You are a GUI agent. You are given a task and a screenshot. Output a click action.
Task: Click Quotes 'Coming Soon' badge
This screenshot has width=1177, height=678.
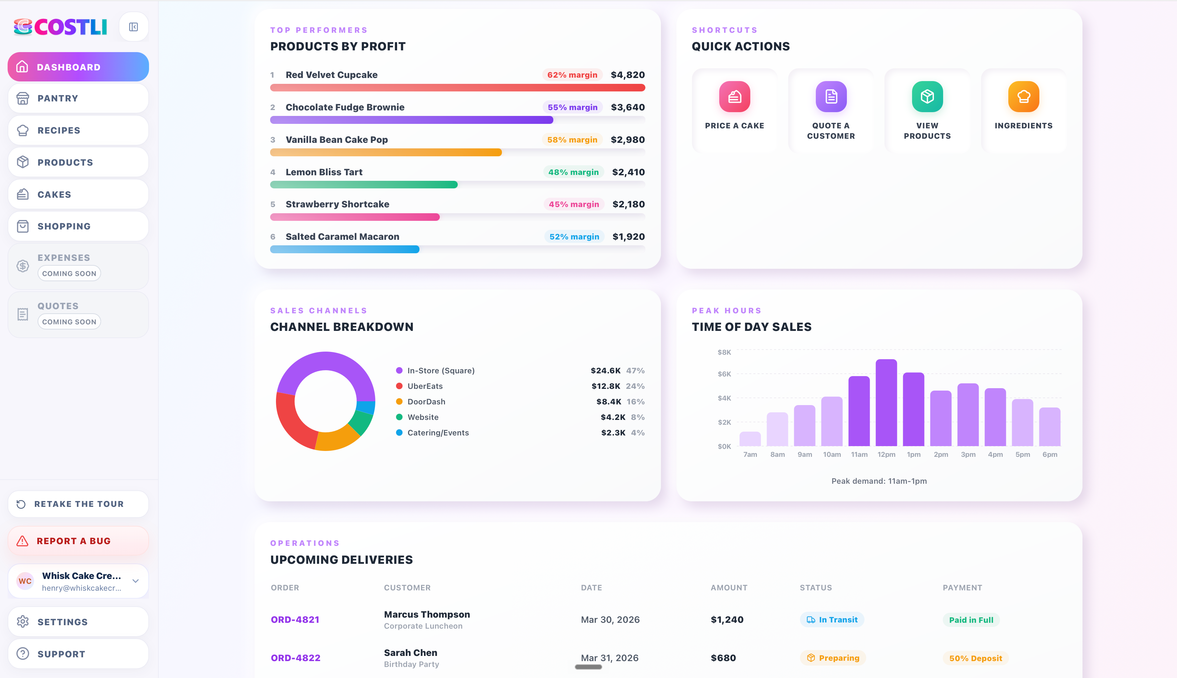point(69,322)
